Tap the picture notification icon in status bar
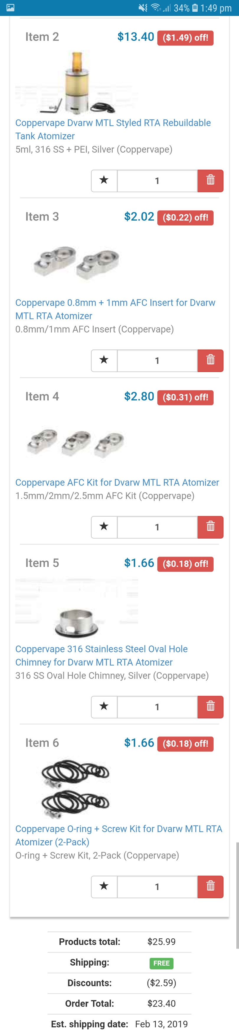The image size is (239, 1032). click(x=11, y=8)
